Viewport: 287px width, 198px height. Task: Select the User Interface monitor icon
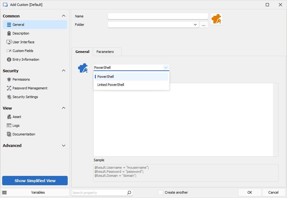point(9,42)
